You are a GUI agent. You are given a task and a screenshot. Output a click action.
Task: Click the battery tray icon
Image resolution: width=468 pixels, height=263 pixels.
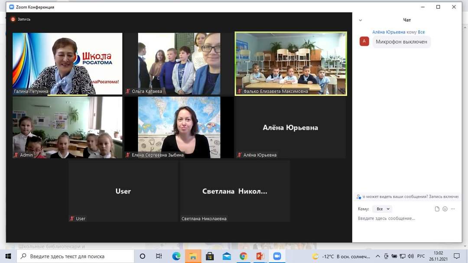[394, 256]
